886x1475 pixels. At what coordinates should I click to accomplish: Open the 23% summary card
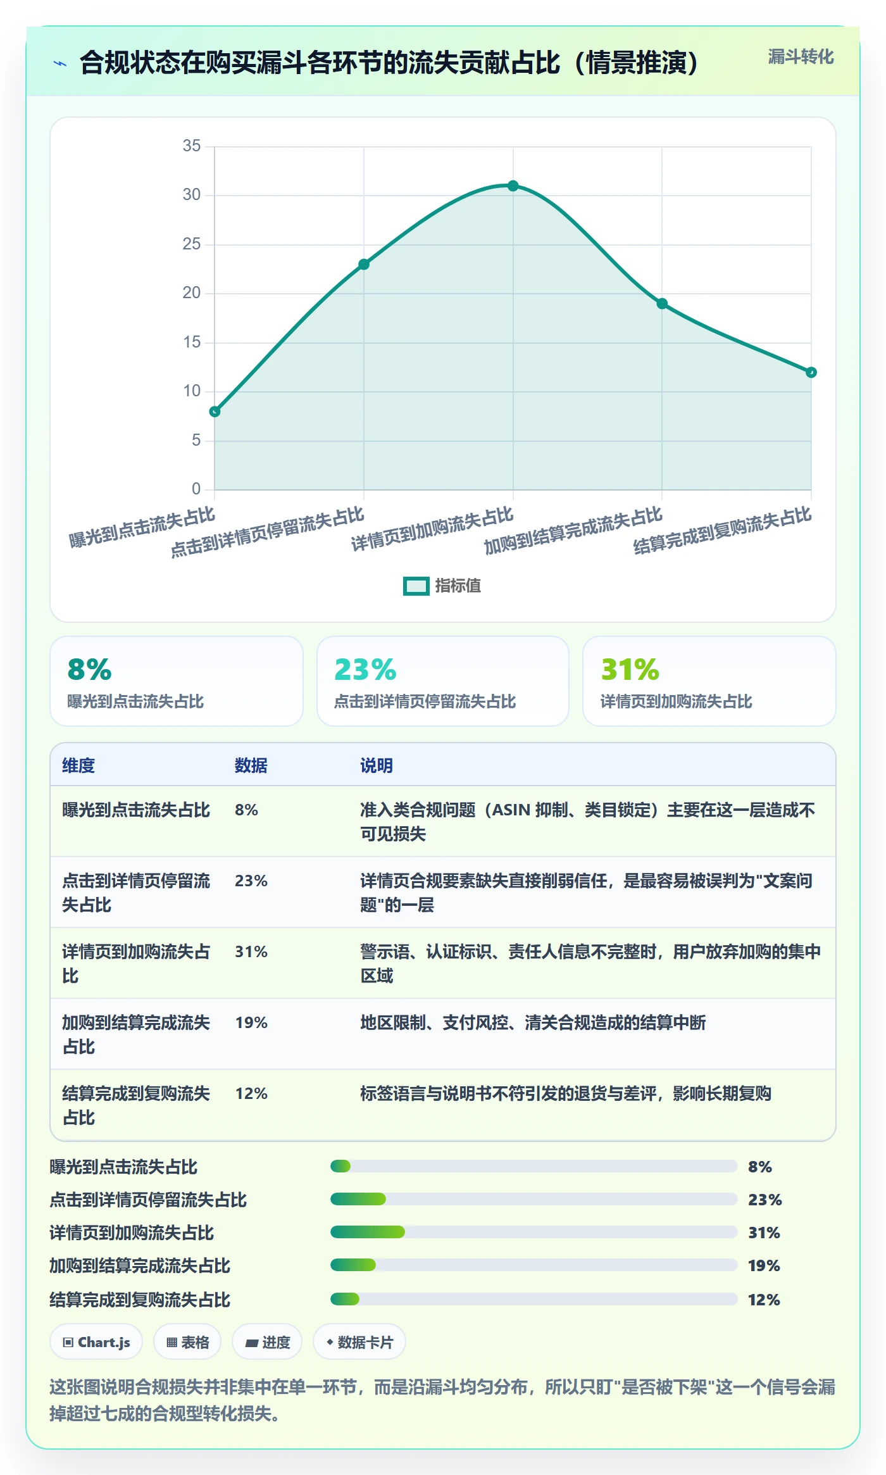(443, 681)
